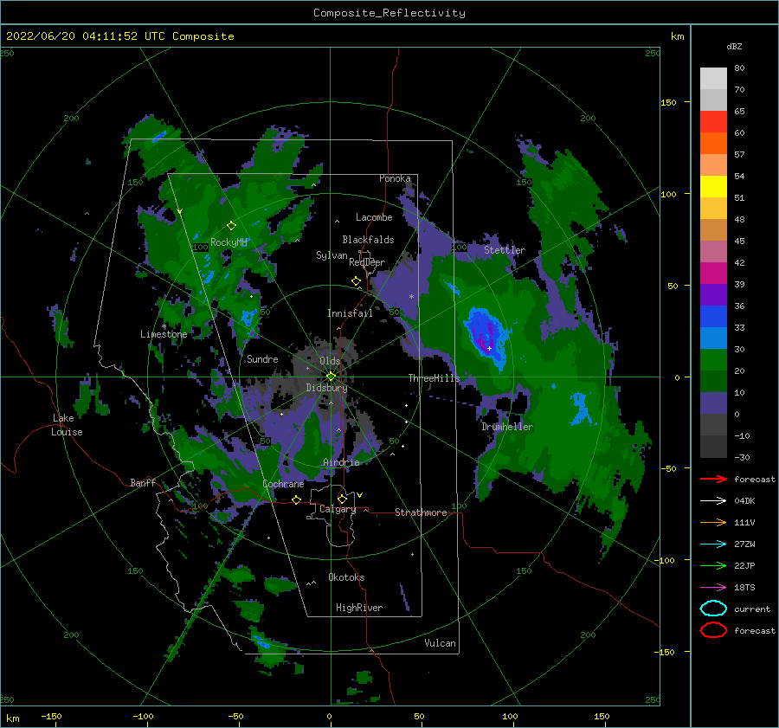The image size is (779, 728).
Task: Pick the purple swatch above blue in scale
Action: (713, 294)
